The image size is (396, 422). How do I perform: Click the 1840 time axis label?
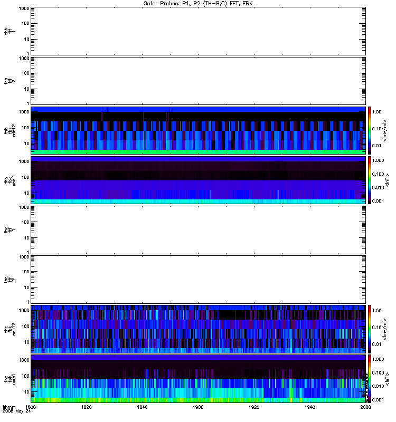coord(142,407)
